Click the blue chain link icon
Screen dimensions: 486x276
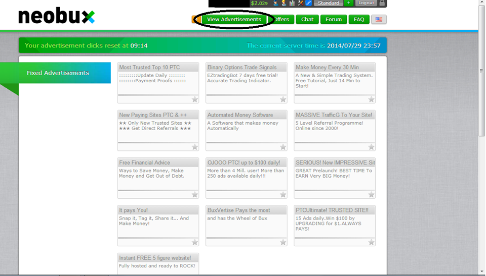308,3
